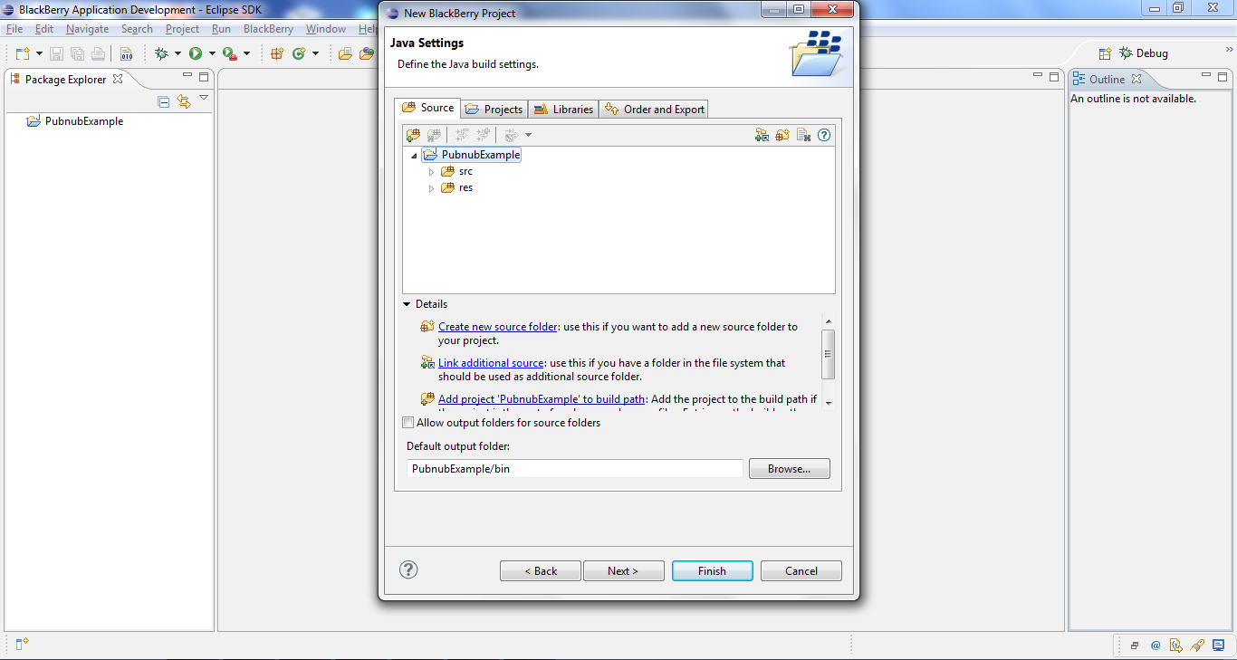Minimize the Package Explorer view
The width and height of the screenshot is (1237, 660).
click(x=187, y=76)
